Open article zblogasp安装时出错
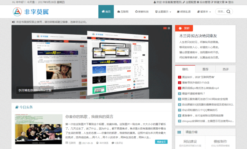 (x=208, y=121)
